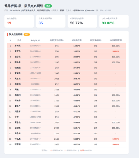Click the name 黄庆飞 in row 2
Image resolution: width=139 pixels, height=158 pixels.
18,51
